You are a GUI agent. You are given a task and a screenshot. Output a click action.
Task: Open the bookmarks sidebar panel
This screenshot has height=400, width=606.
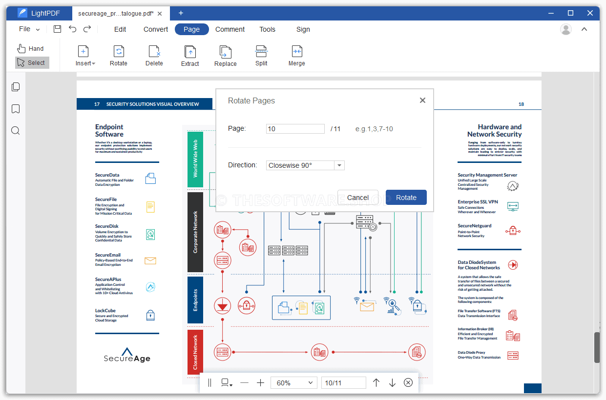(16, 109)
